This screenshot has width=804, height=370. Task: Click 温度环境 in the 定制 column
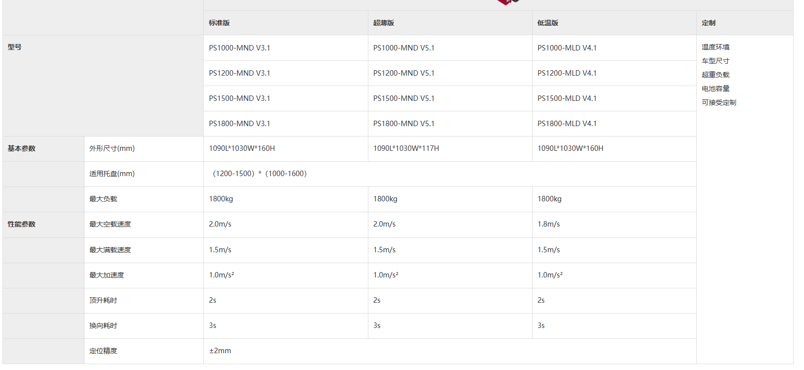pyautogui.click(x=715, y=47)
